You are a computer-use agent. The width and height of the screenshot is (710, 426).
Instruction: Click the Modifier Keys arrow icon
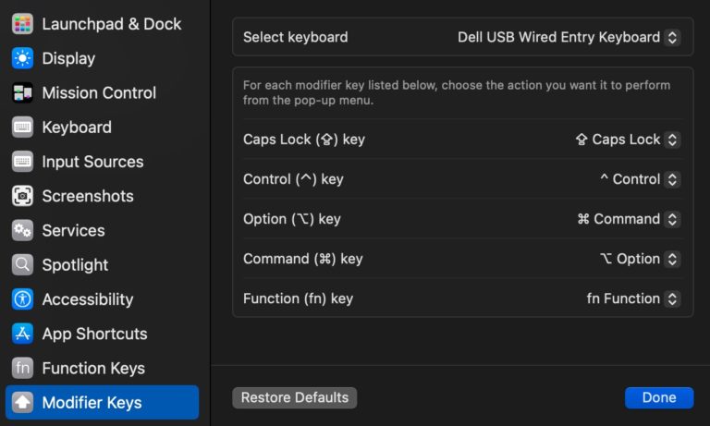(22, 403)
